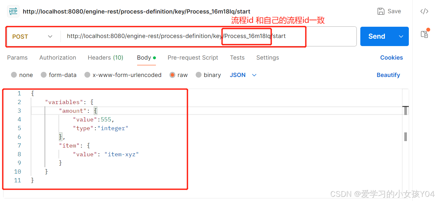The height and width of the screenshot is (201, 436).
Task: Open the code snippet </> panel
Action: [424, 11]
